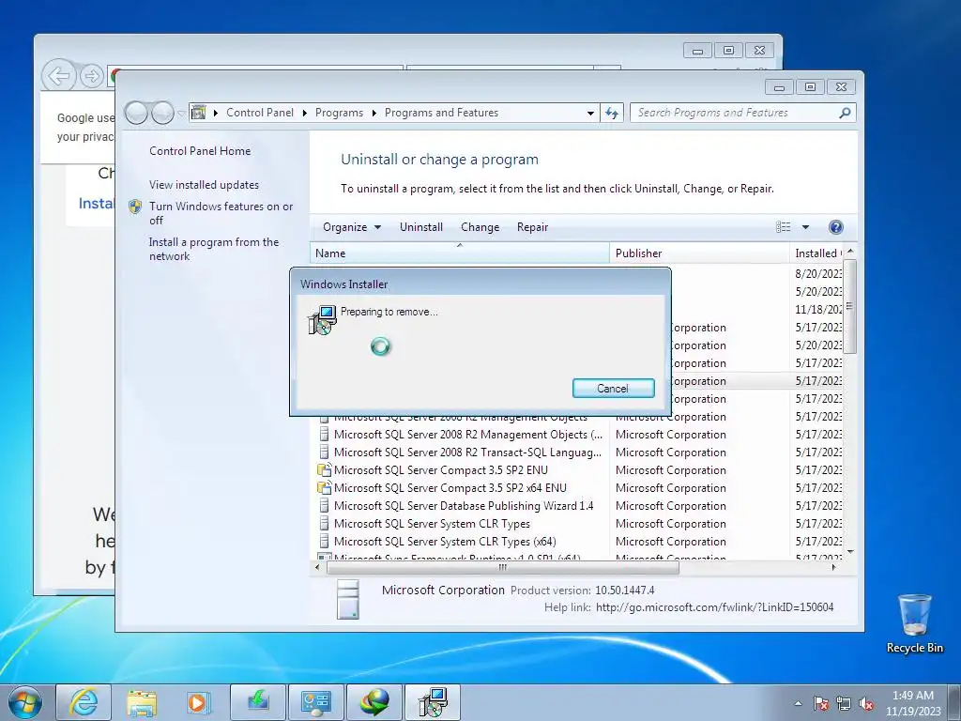
Task: Sort by the Name column header
Action: (460, 253)
